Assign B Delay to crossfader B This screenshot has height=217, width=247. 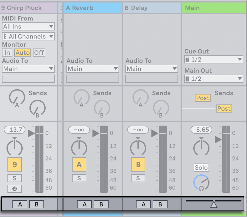(x=160, y=204)
